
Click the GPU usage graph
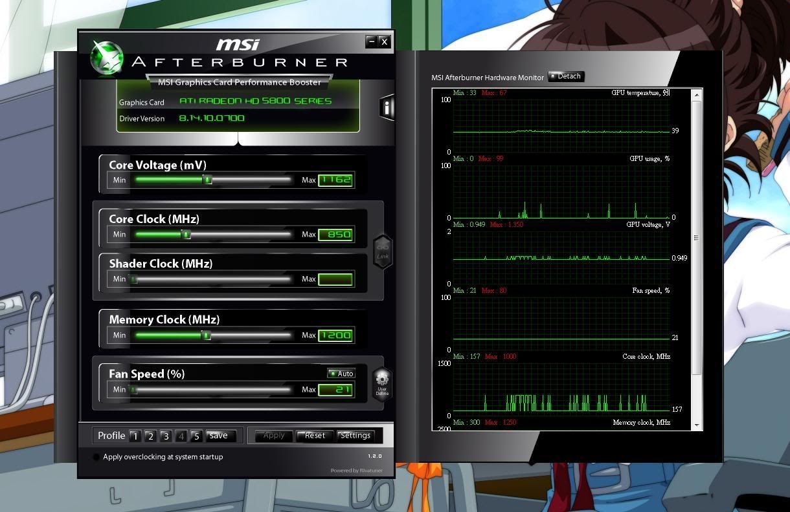(561, 191)
